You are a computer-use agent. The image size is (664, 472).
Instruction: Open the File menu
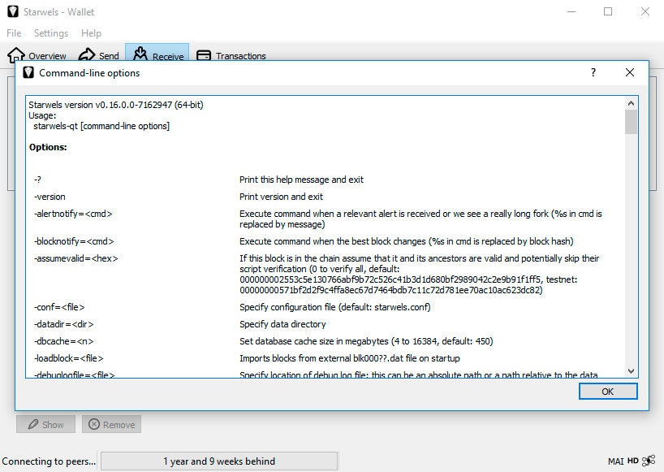(x=14, y=33)
